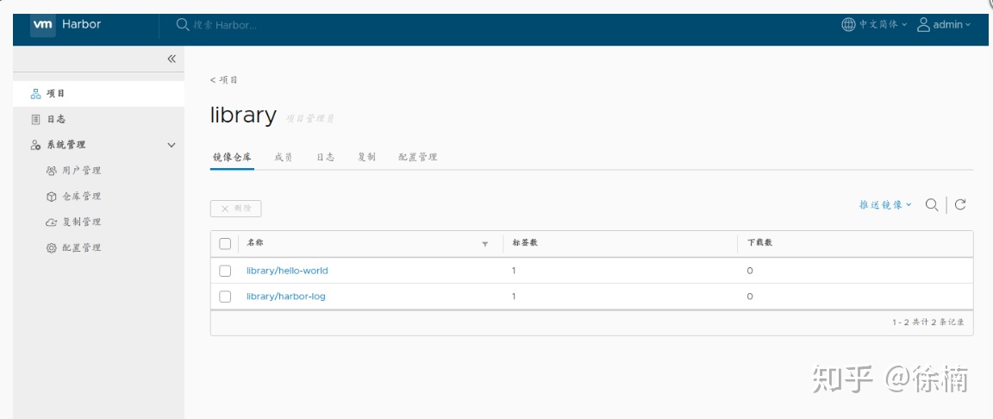Select all repositories checkbox in header

coord(225,244)
